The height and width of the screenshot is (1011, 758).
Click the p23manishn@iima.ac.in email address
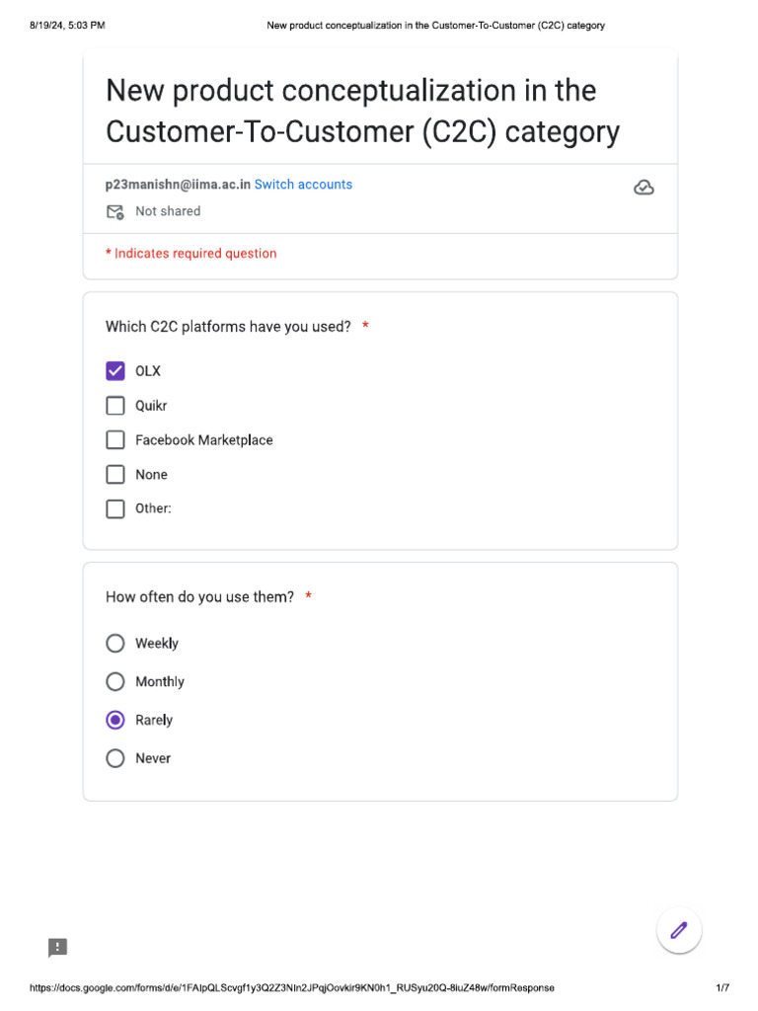(x=178, y=185)
